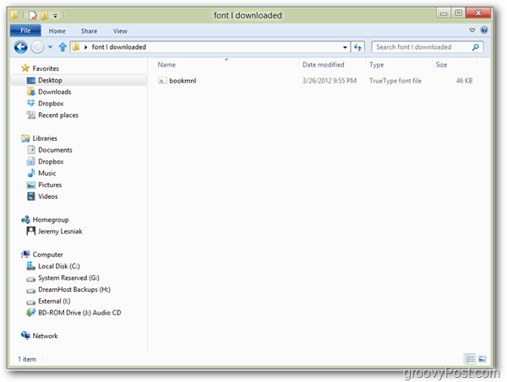Click the Forward navigation arrow
Screen dimensions: 507x382
coord(37,47)
